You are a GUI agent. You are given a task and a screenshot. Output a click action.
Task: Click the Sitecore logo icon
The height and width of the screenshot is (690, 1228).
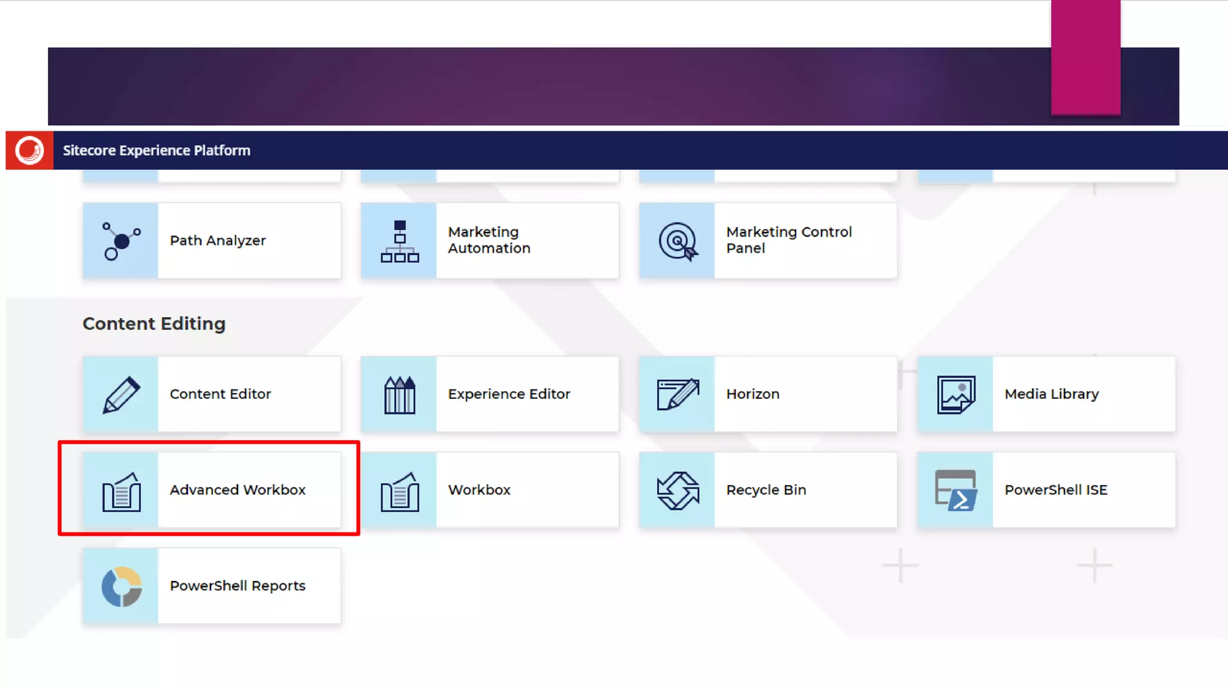[29, 150]
